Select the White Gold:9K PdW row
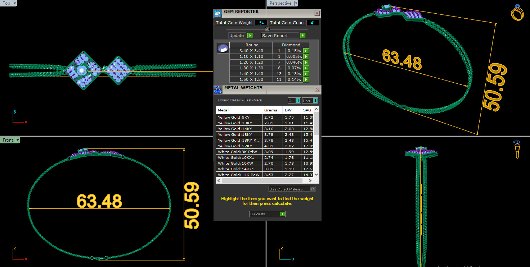This screenshot has height=267, width=530. click(265, 152)
